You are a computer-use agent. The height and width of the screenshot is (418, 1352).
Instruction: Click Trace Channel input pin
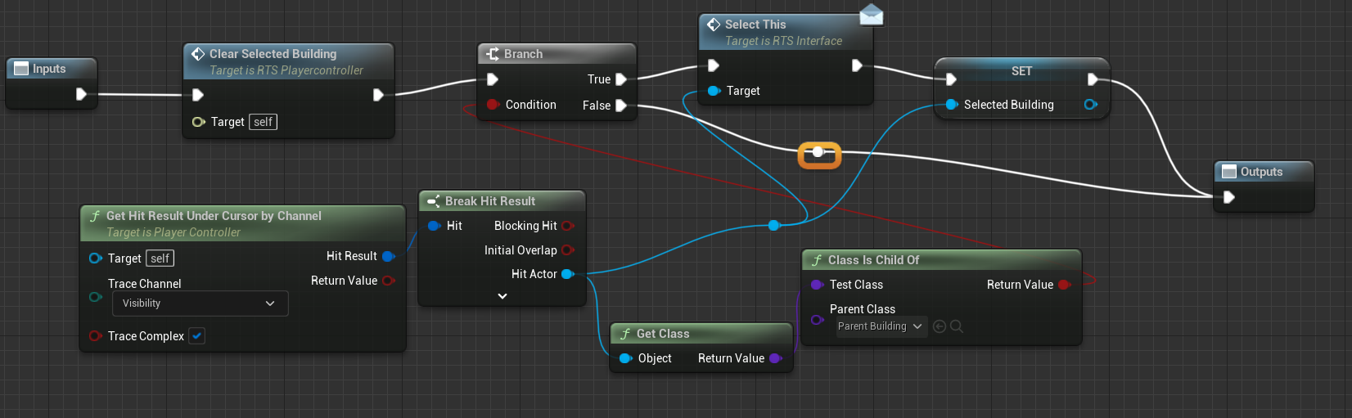[95, 297]
